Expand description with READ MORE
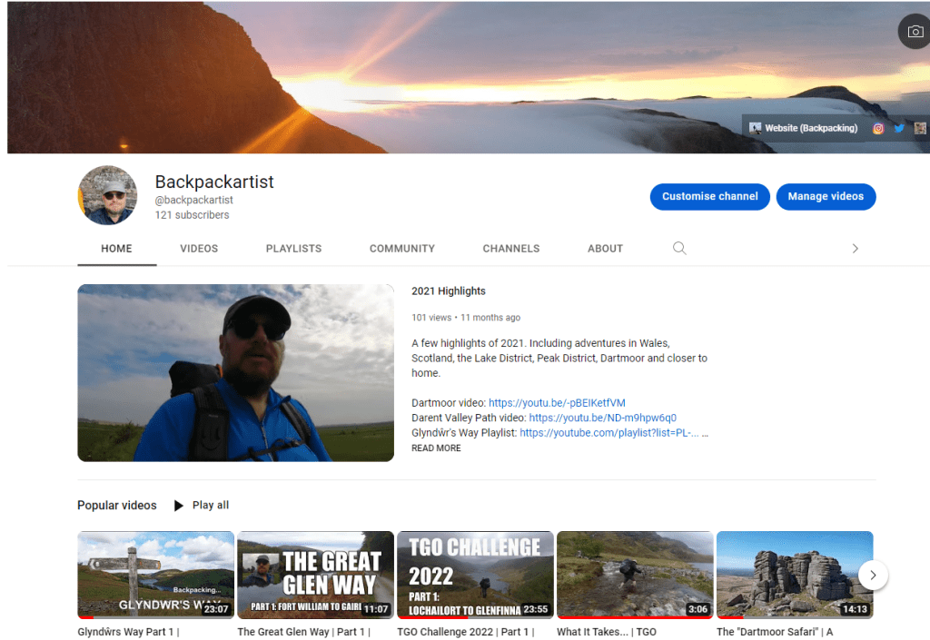Screen dimensions: 930x640 click(436, 448)
